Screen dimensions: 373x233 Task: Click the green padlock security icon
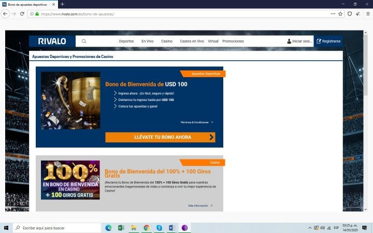click(37, 14)
